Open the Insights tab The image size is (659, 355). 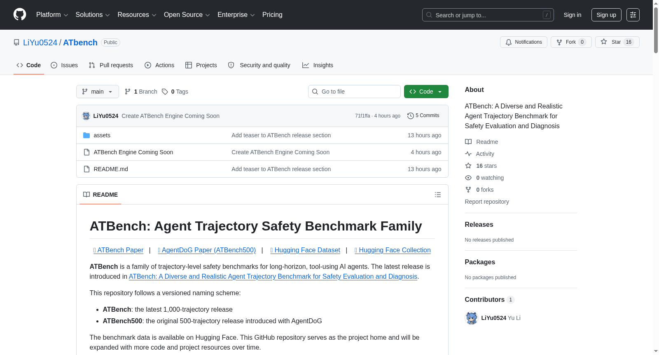pos(318,65)
